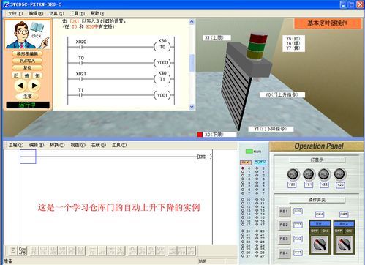The width and height of the screenshot is (365, 265).
Task: Advance to next step with right arrow
Action: click(x=34, y=86)
